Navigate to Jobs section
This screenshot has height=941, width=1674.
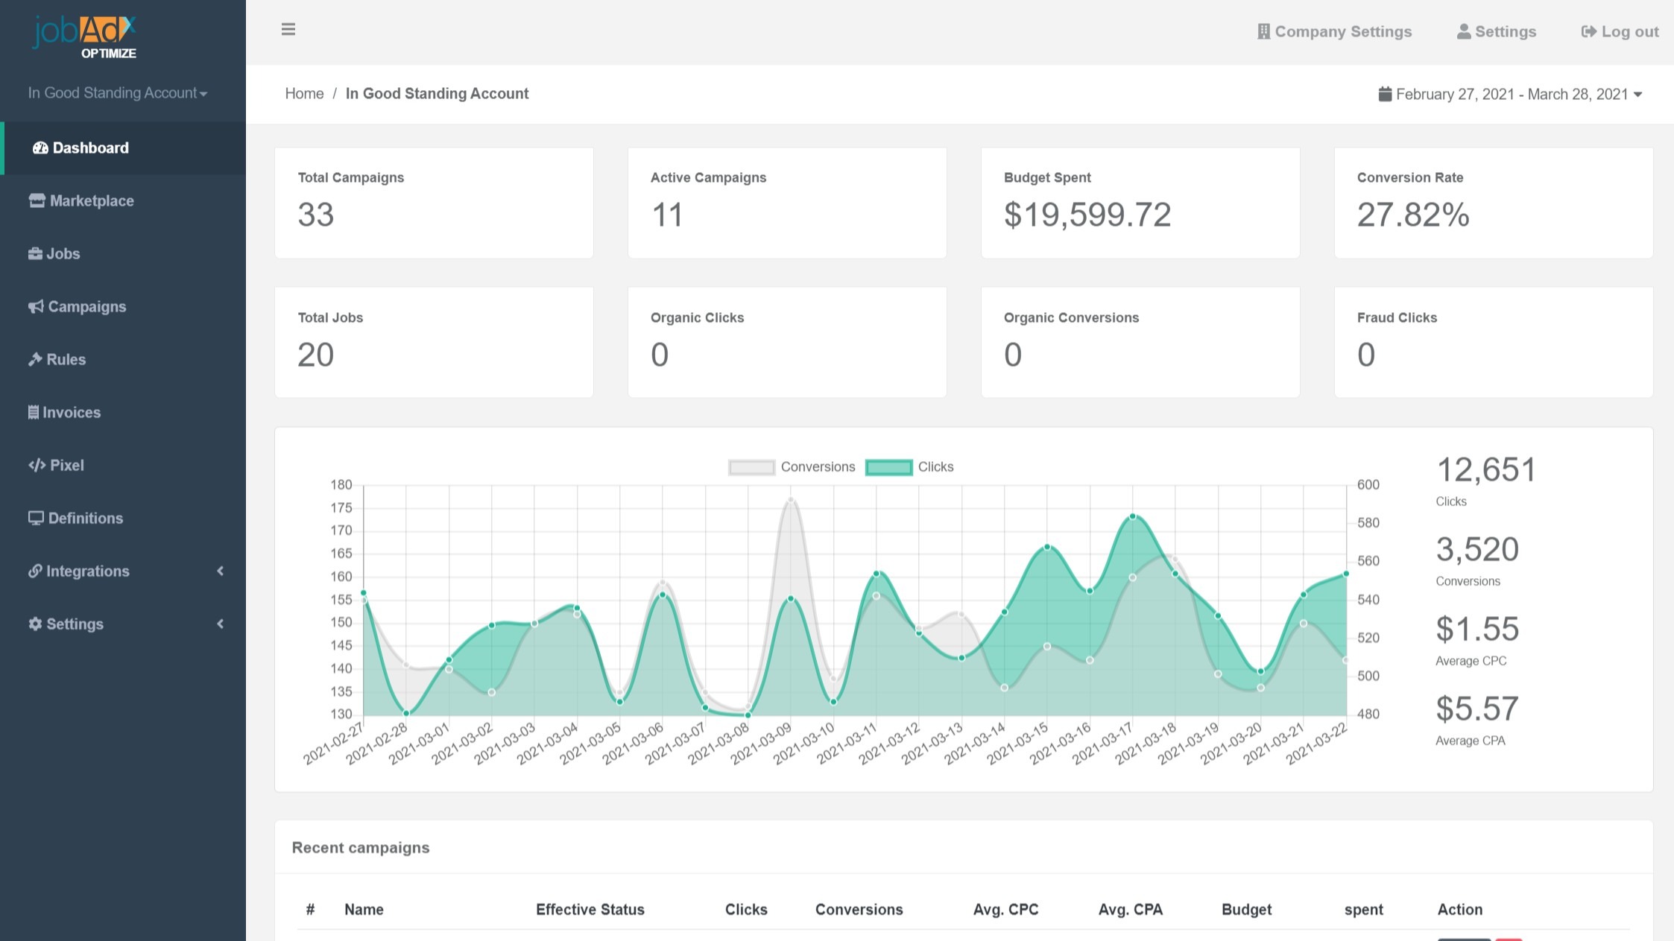tap(62, 253)
